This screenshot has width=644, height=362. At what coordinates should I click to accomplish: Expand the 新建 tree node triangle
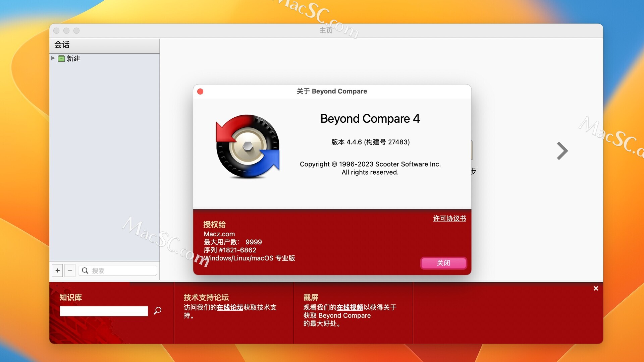pos(53,58)
